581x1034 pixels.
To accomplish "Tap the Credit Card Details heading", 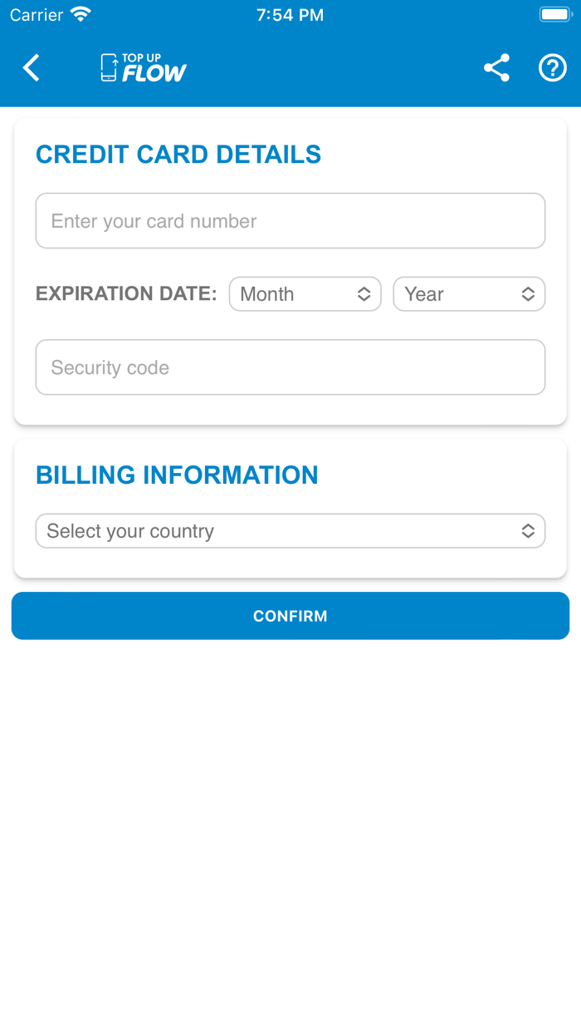I will coord(178,155).
